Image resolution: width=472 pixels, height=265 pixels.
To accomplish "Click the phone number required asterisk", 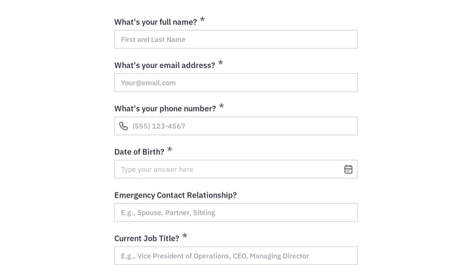I will (222, 106).
